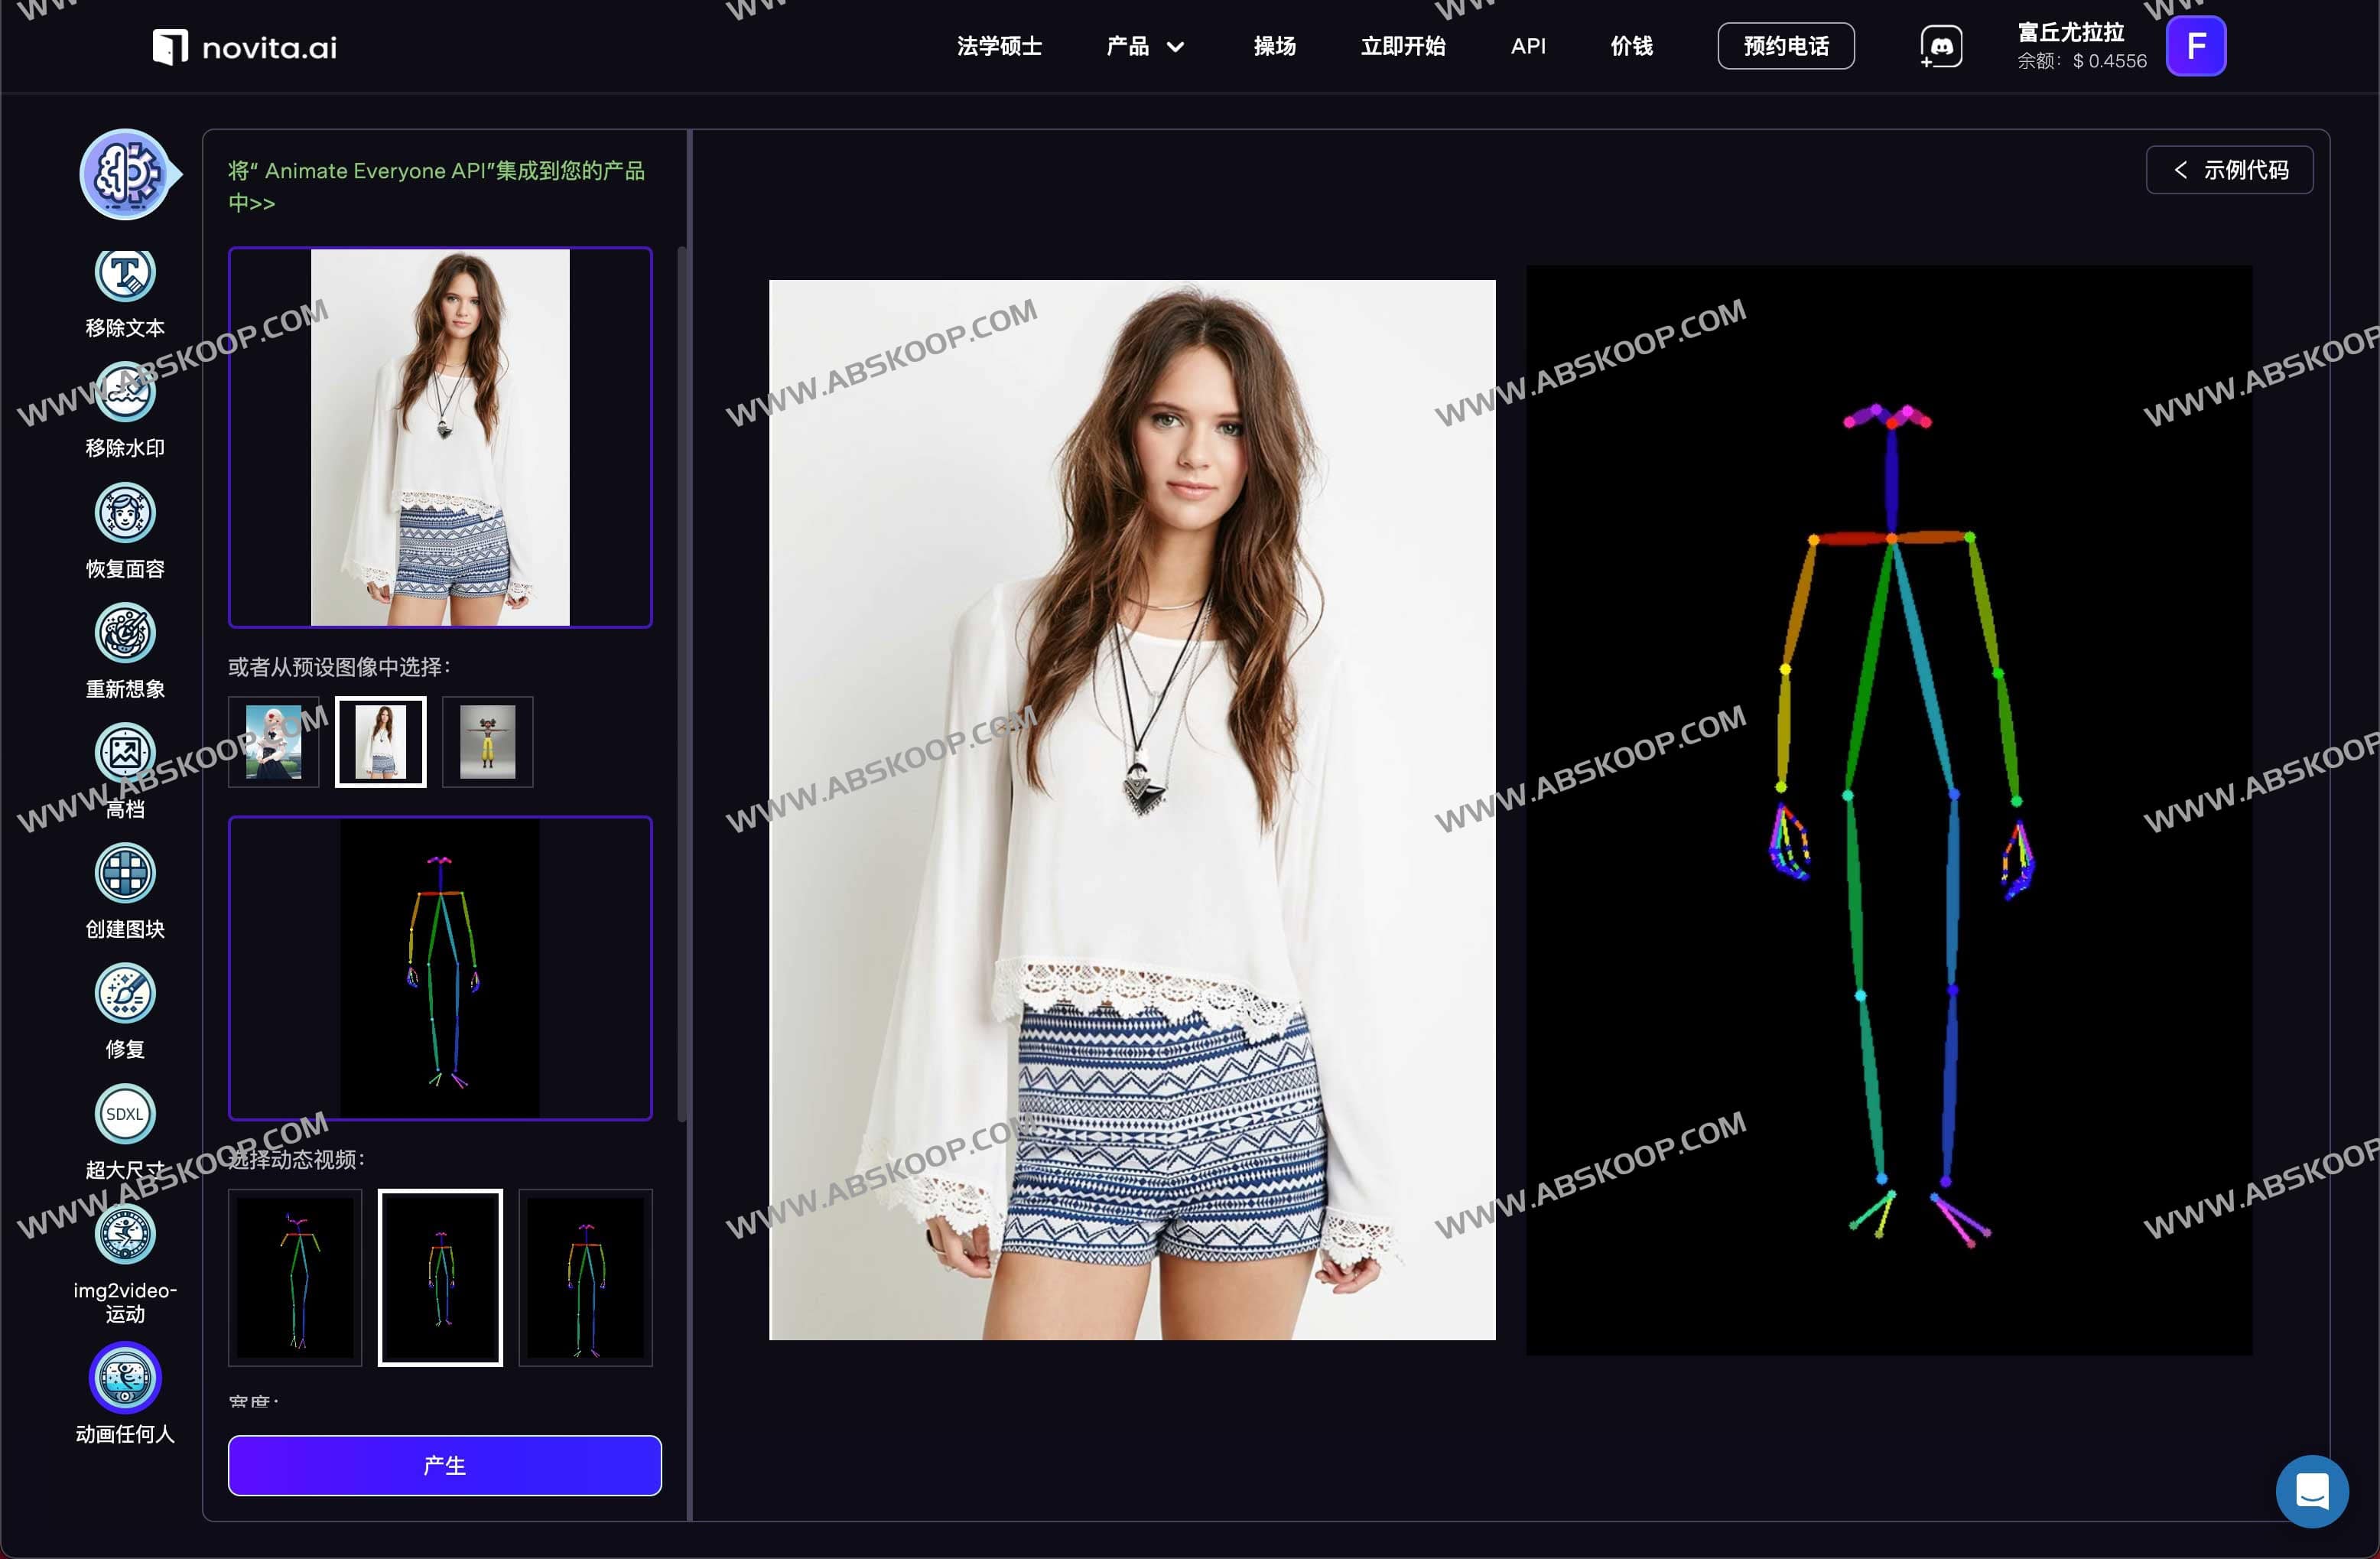The width and height of the screenshot is (2380, 1559).
Task: Open the SDXL tool icon
Action: pyautogui.click(x=125, y=1114)
